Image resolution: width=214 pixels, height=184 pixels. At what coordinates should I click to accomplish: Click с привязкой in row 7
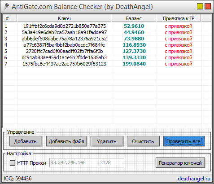(x=179, y=64)
